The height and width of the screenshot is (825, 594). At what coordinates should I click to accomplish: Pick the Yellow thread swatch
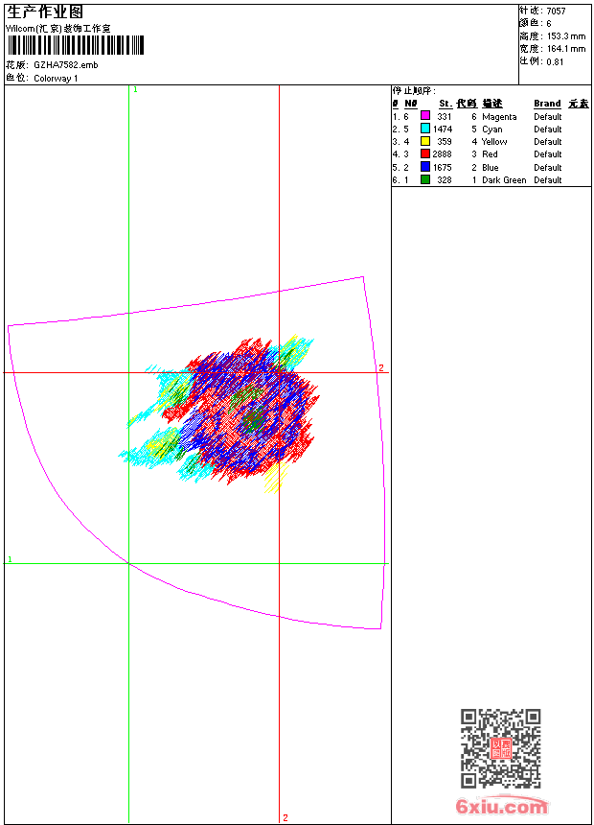click(425, 141)
